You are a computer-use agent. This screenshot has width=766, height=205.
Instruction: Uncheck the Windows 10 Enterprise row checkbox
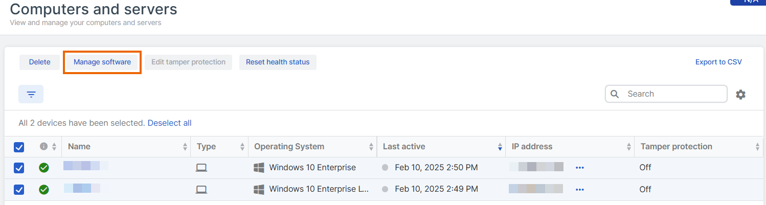(x=19, y=168)
